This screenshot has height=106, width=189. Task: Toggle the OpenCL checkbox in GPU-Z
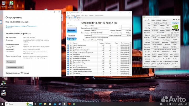click(152, 62)
